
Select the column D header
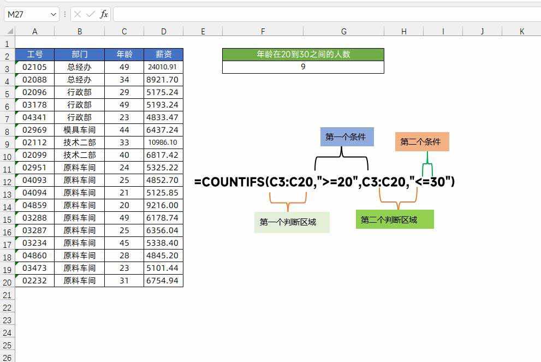[x=163, y=32]
